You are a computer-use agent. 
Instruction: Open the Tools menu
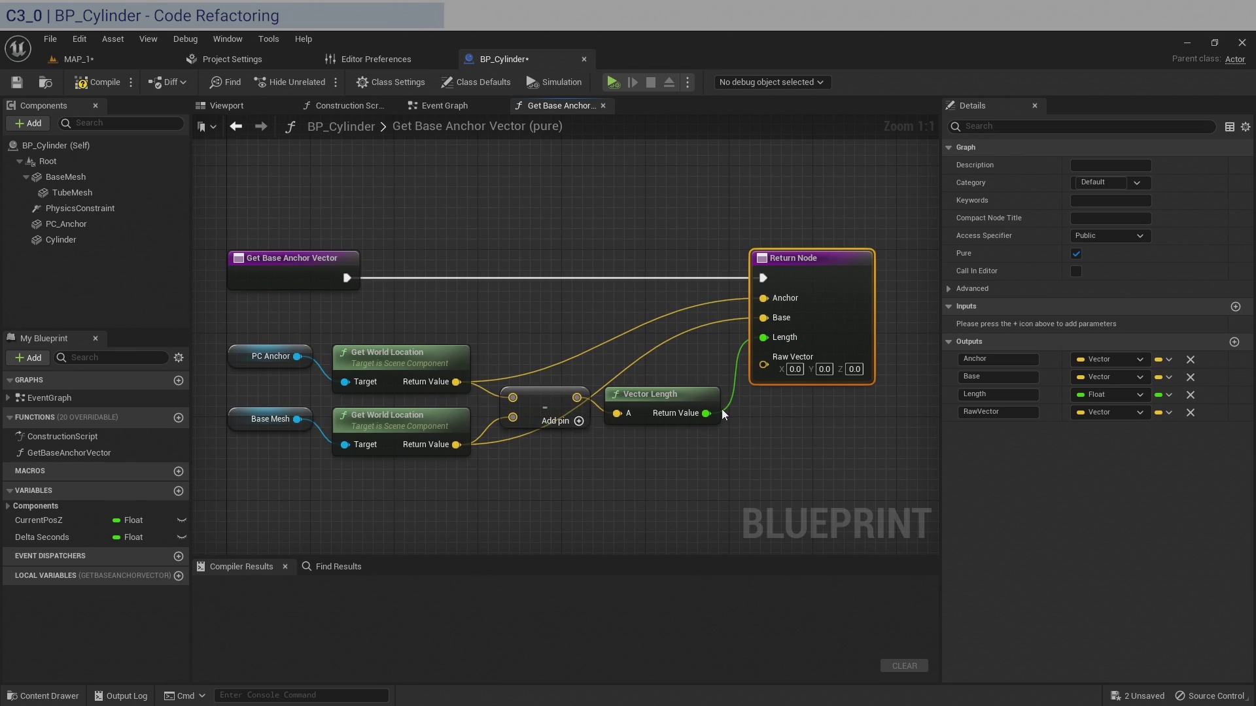pyautogui.click(x=268, y=39)
